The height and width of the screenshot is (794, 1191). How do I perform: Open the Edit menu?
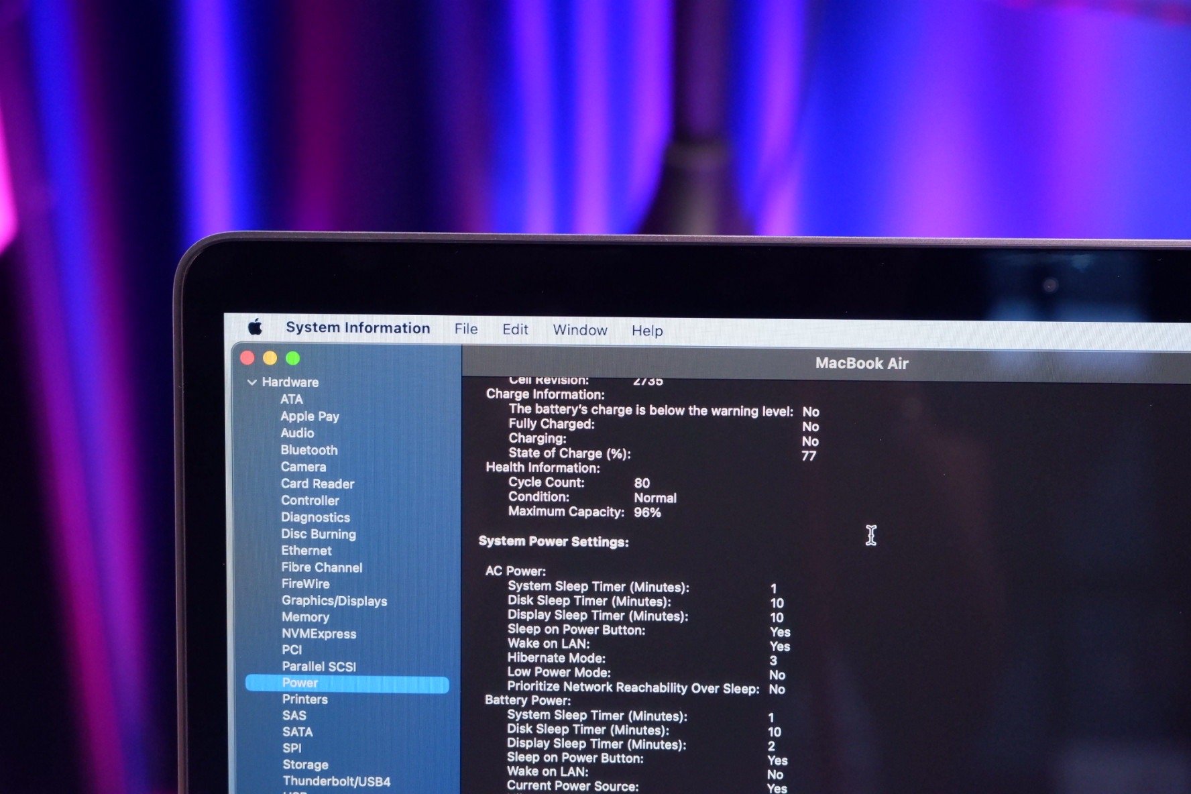pyautogui.click(x=515, y=329)
